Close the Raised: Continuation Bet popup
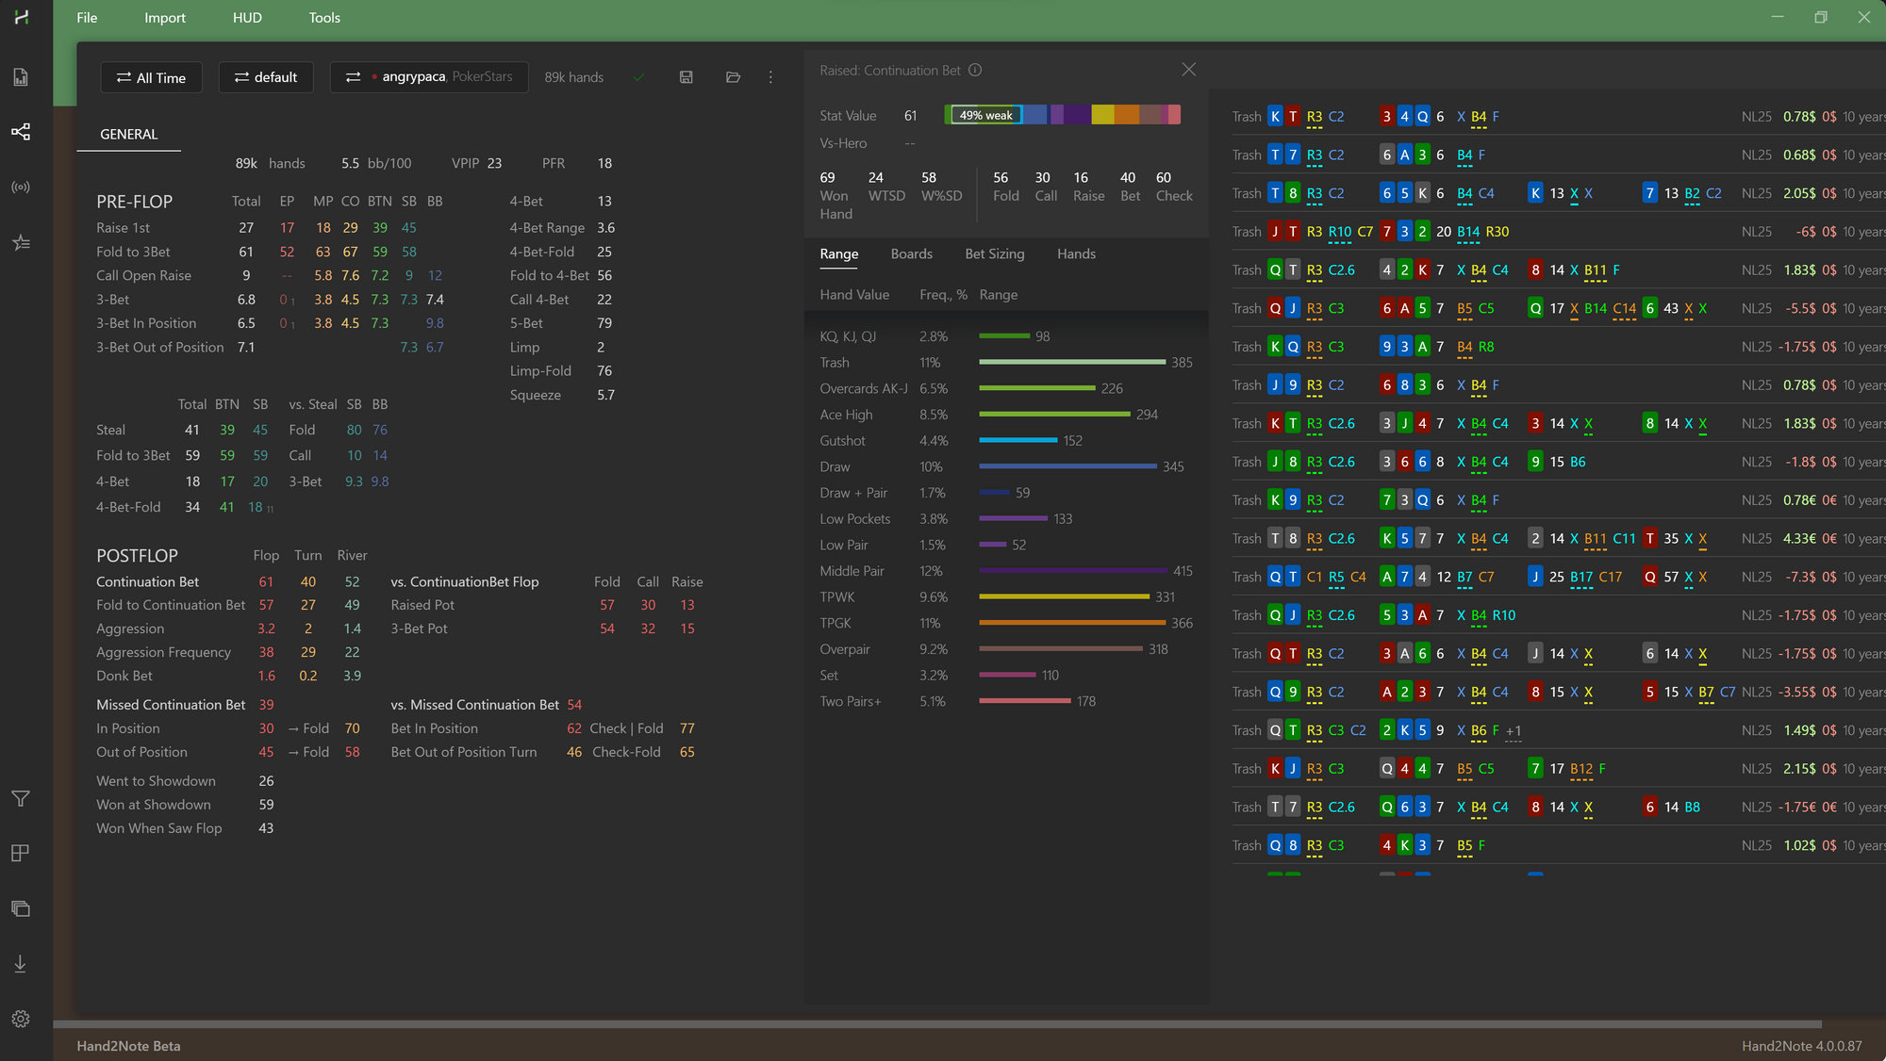The width and height of the screenshot is (1886, 1061). point(1188,69)
